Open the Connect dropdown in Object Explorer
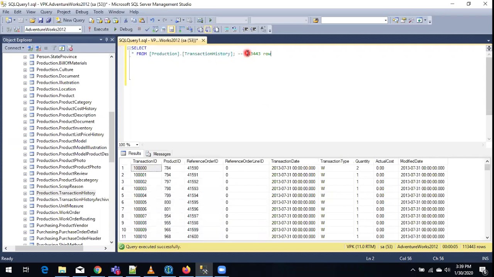 (14, 48)
